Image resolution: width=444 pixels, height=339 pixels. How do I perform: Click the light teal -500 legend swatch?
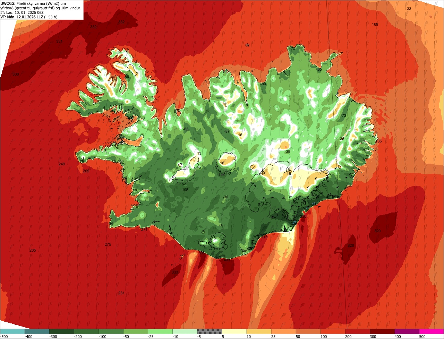tap(12, 332)
